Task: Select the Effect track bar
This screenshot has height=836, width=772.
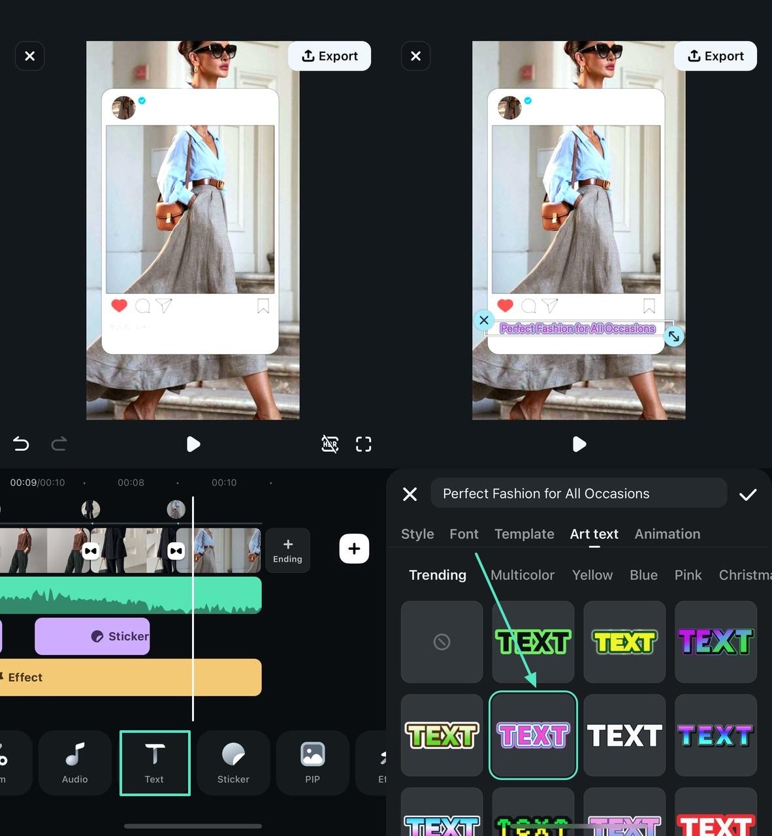Action: click(x=131, y=677)
